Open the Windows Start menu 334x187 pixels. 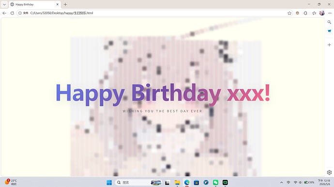109,182
